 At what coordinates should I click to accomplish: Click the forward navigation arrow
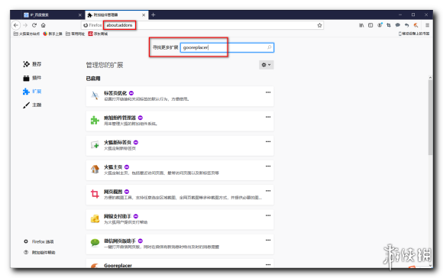25,25
